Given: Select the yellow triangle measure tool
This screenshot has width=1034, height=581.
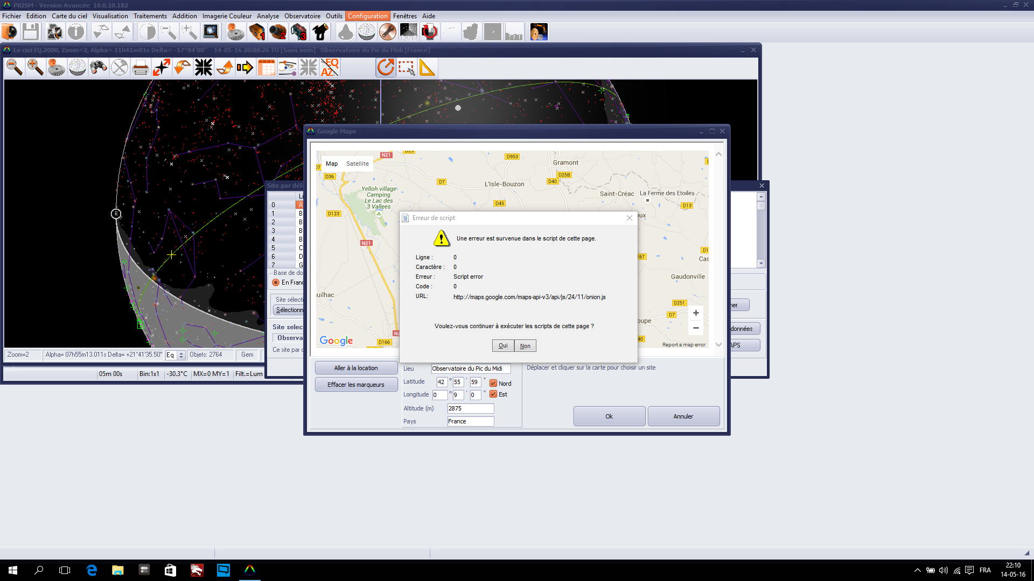Looking at the screenshot, I should tap(427, 68).
